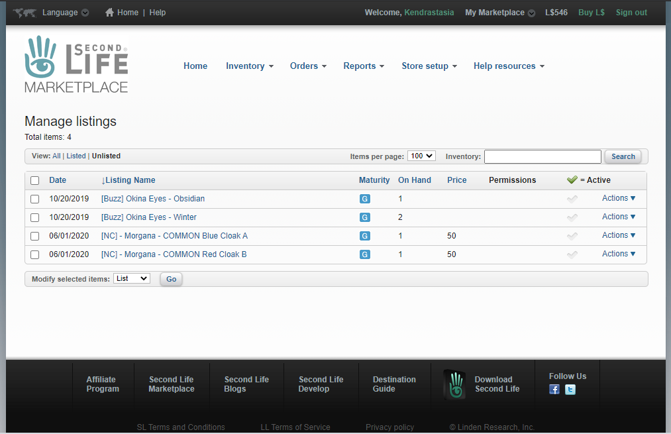This screenshot has height=434, width=671.
Task: Click the G maturity badge for Okina Eyes Winter
Action: [x=364, y=217]
